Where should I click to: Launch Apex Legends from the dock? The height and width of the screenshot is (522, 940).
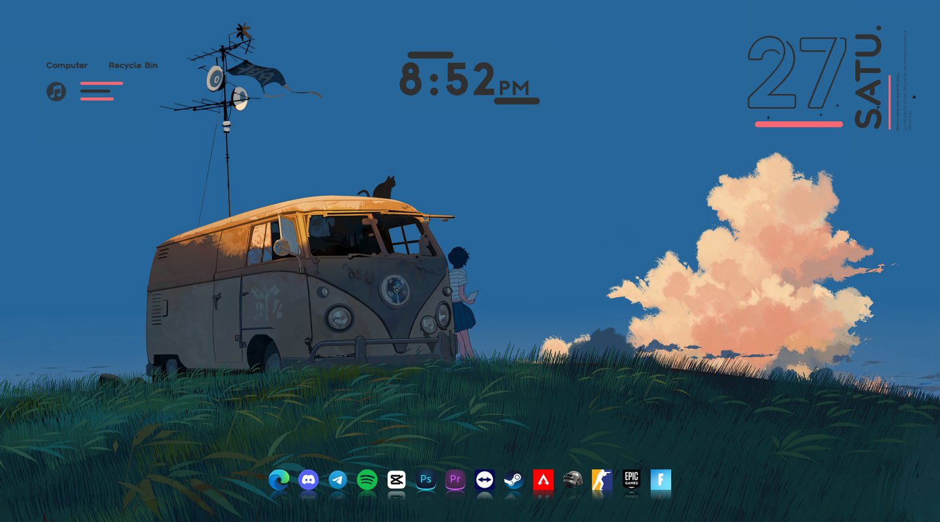[543, 480]
